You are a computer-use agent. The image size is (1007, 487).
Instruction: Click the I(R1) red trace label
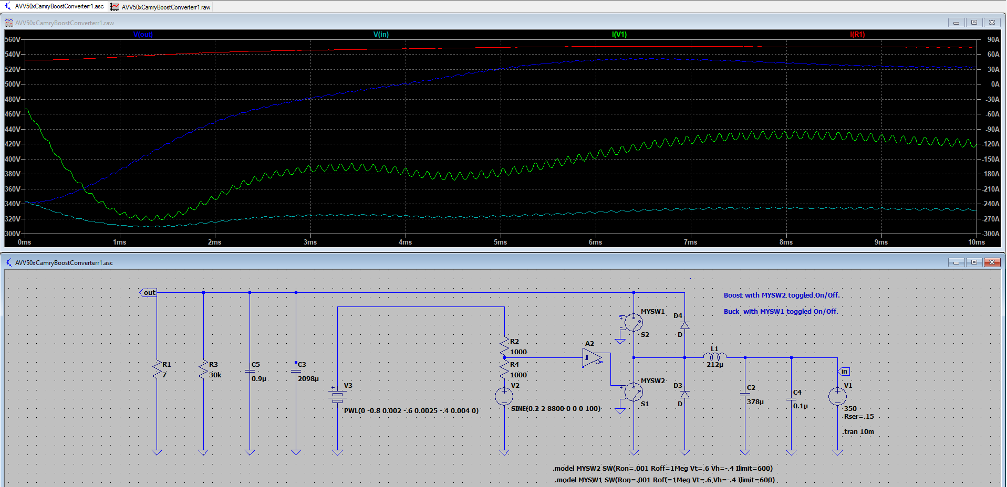pos(857,35)
